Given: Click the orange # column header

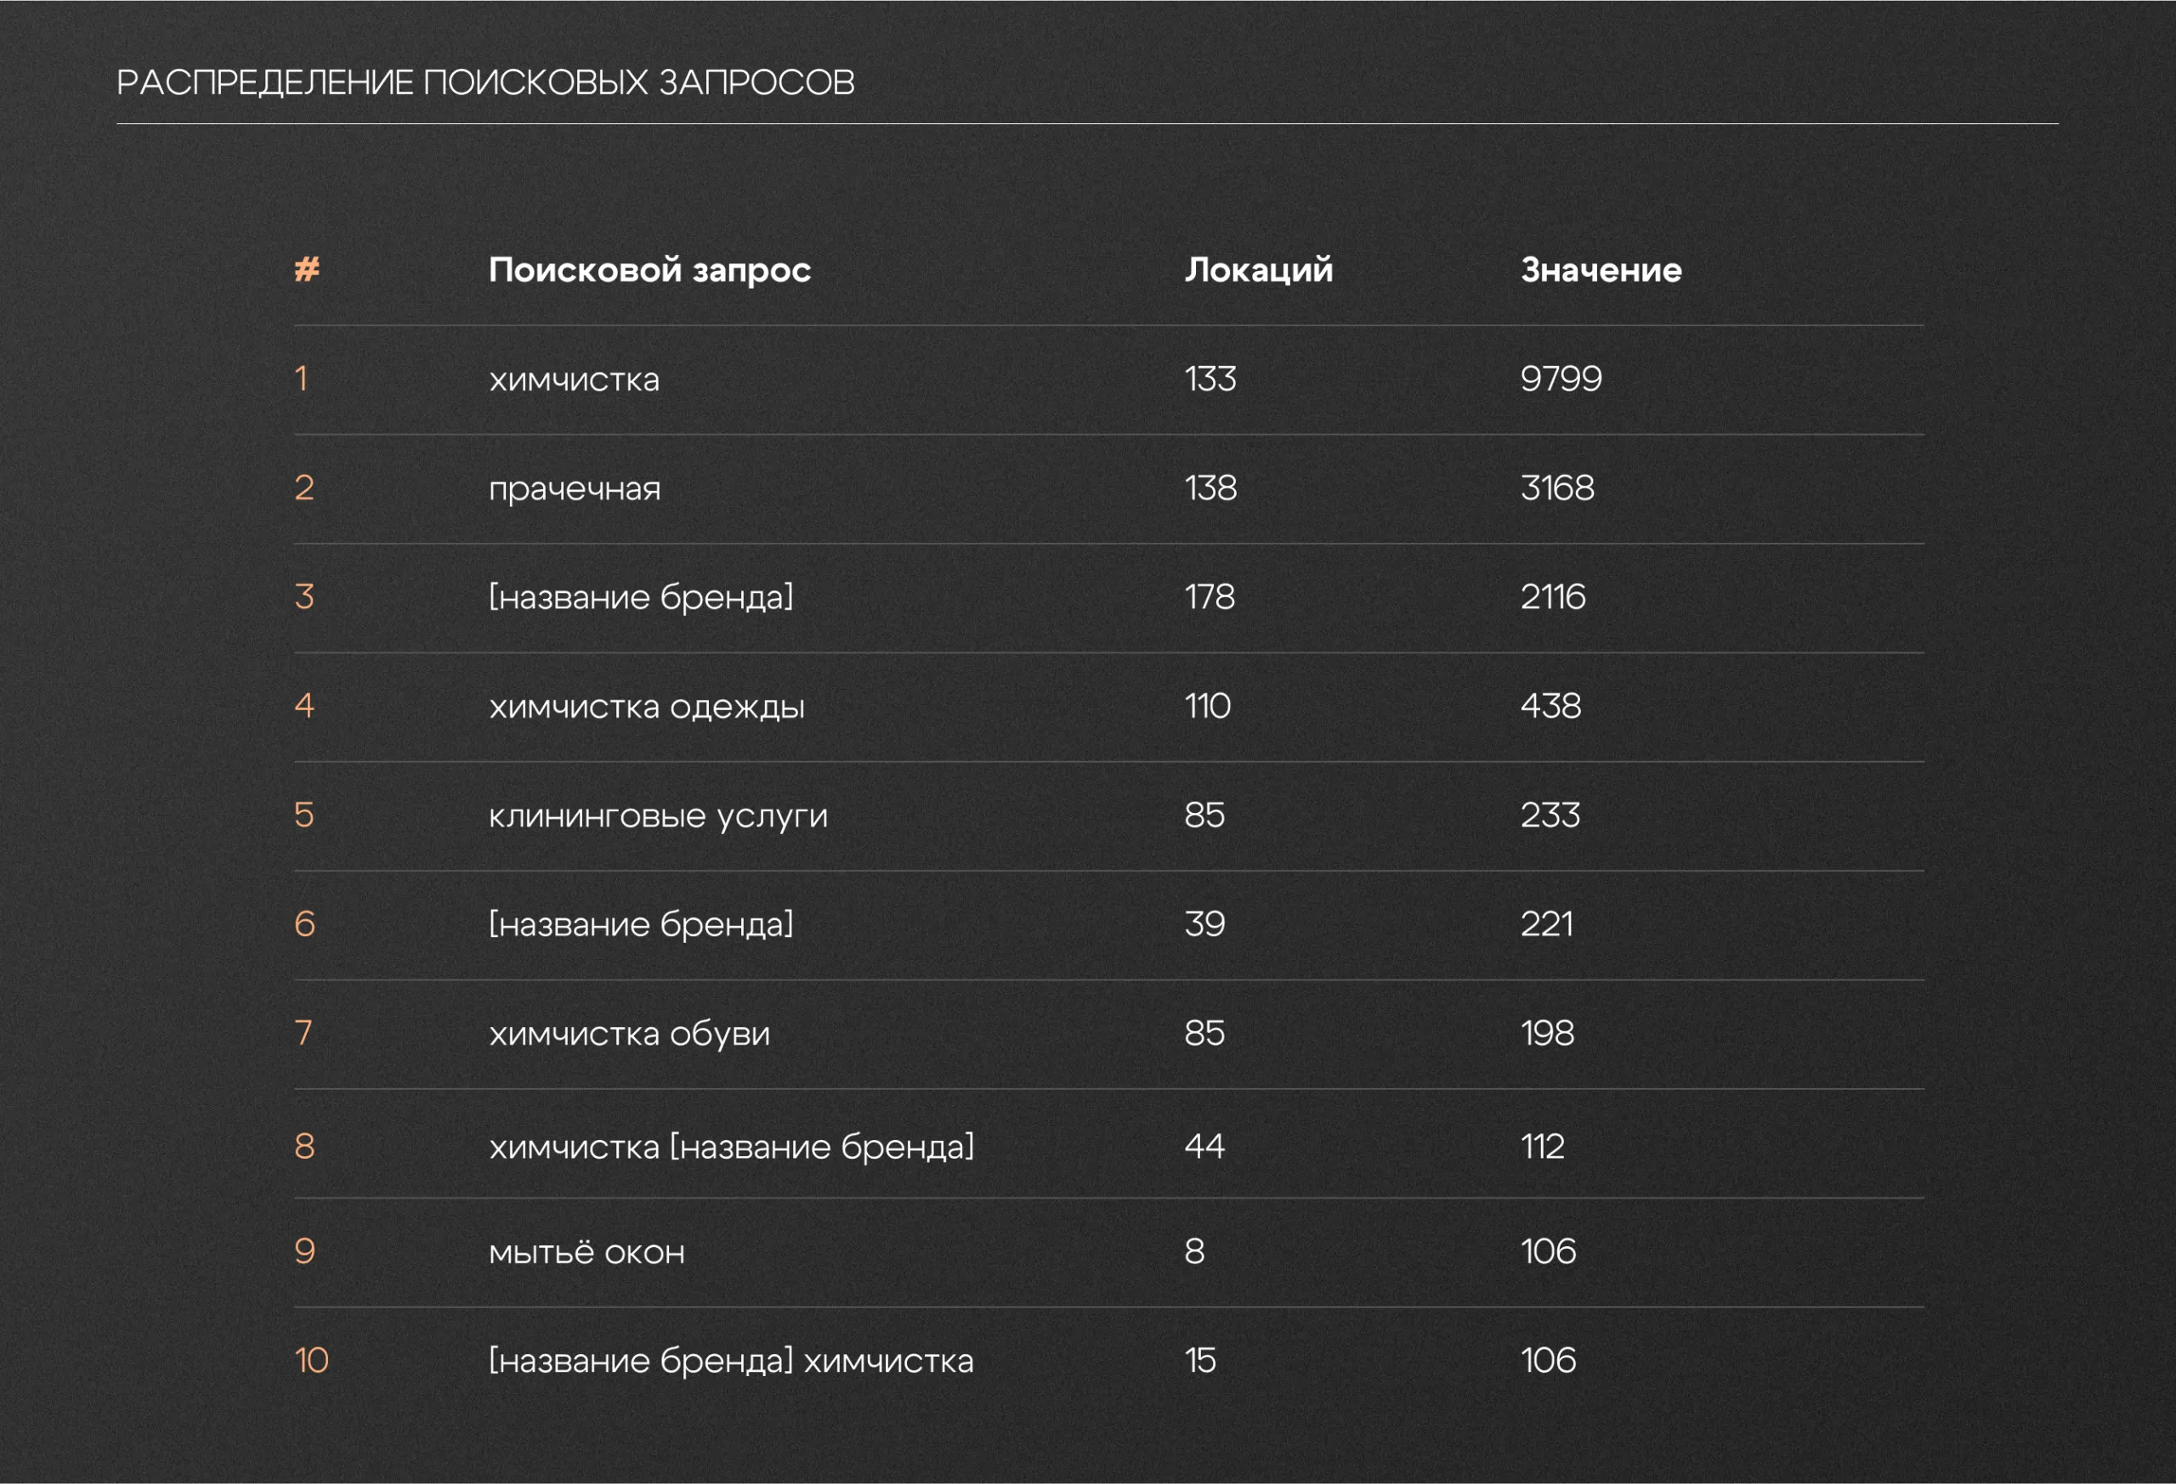Looking at the screenshot, I should (307, 269).
